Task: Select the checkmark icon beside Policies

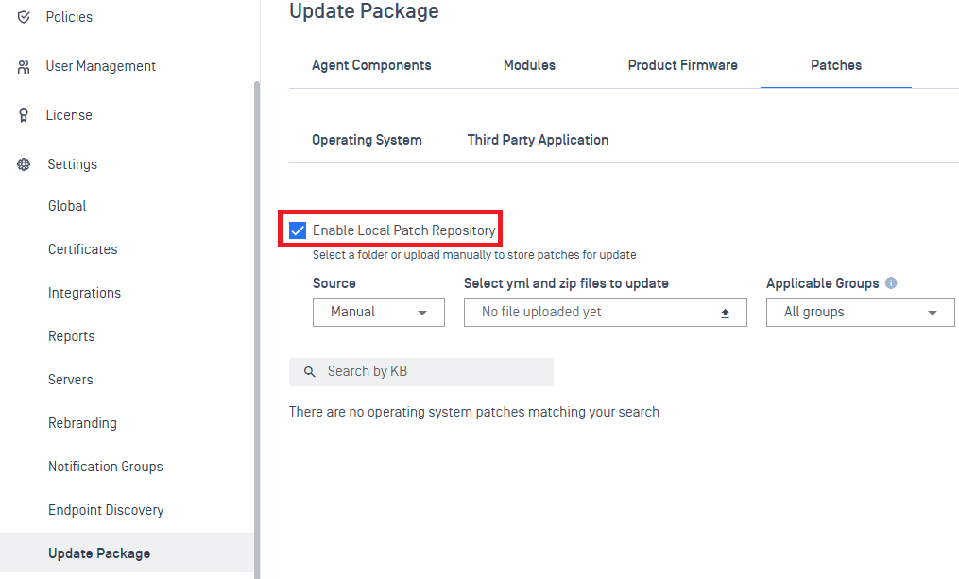Action: (x=24, y=16)
